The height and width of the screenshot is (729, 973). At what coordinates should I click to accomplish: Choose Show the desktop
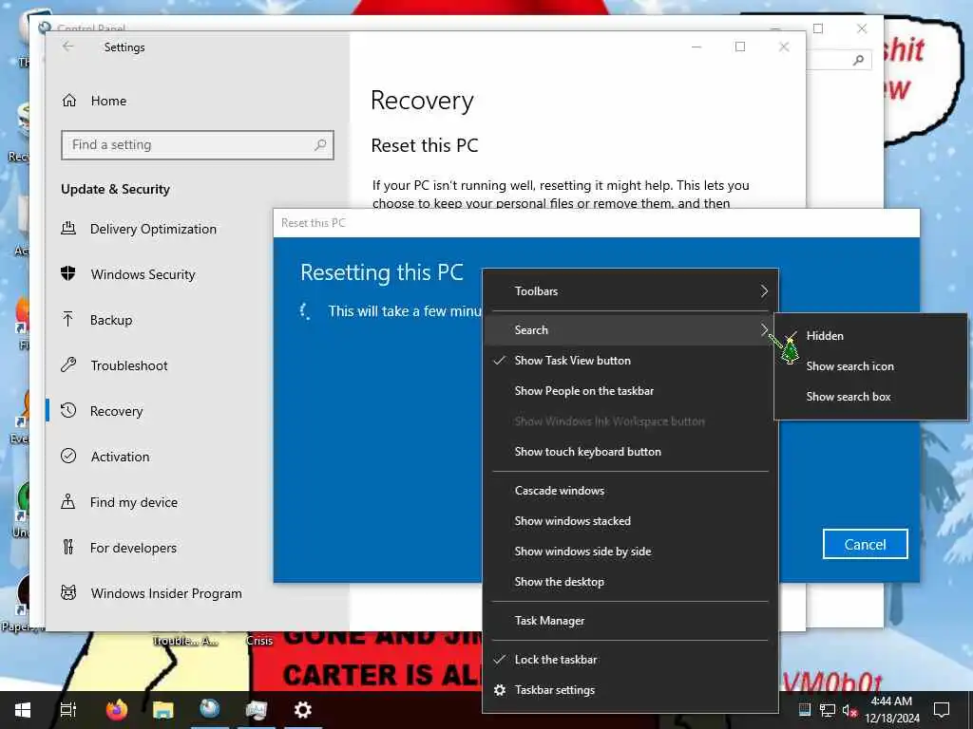630,582
